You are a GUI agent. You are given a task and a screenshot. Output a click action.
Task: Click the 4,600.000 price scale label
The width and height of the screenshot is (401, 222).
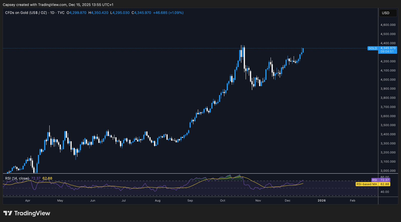coord(388,25)
